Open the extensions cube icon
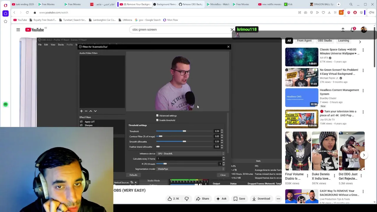The height and width of the screenshot is (212, 377). 361,12
